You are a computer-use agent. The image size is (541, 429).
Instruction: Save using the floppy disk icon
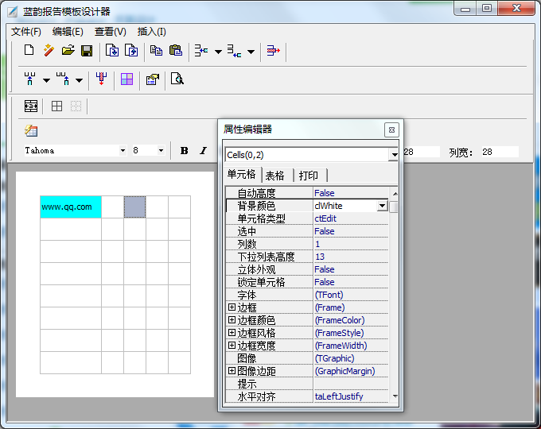click(87, 51)
